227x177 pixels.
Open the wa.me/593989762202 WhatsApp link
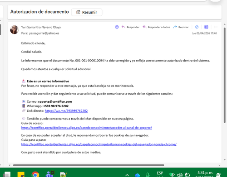(66, 111)
